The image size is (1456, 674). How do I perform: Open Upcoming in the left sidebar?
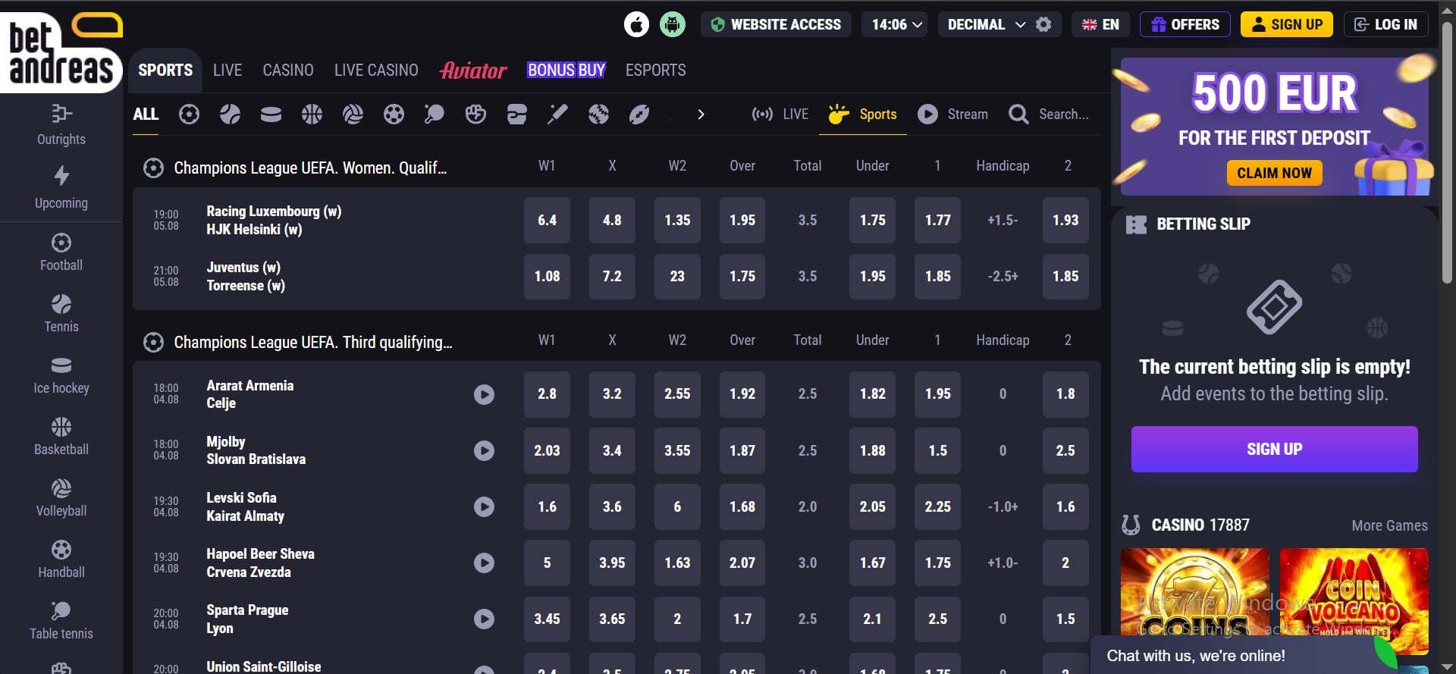pyautogui.click(x=61, y=188)
